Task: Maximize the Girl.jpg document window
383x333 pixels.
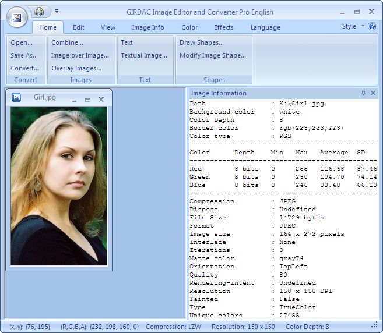Action: 87,100
